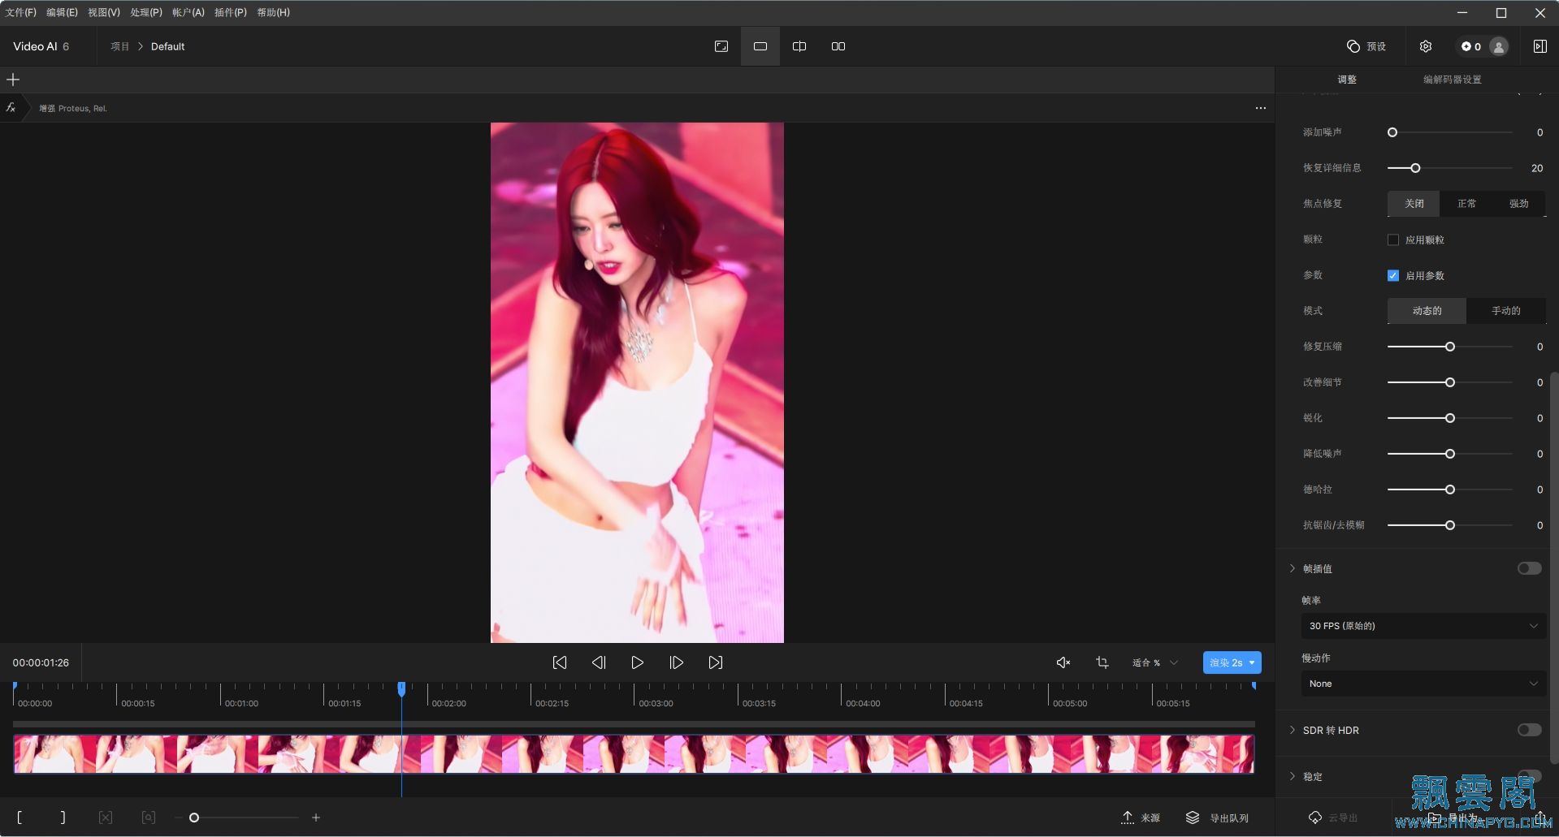Mute the audio speaker icon

1063,662
